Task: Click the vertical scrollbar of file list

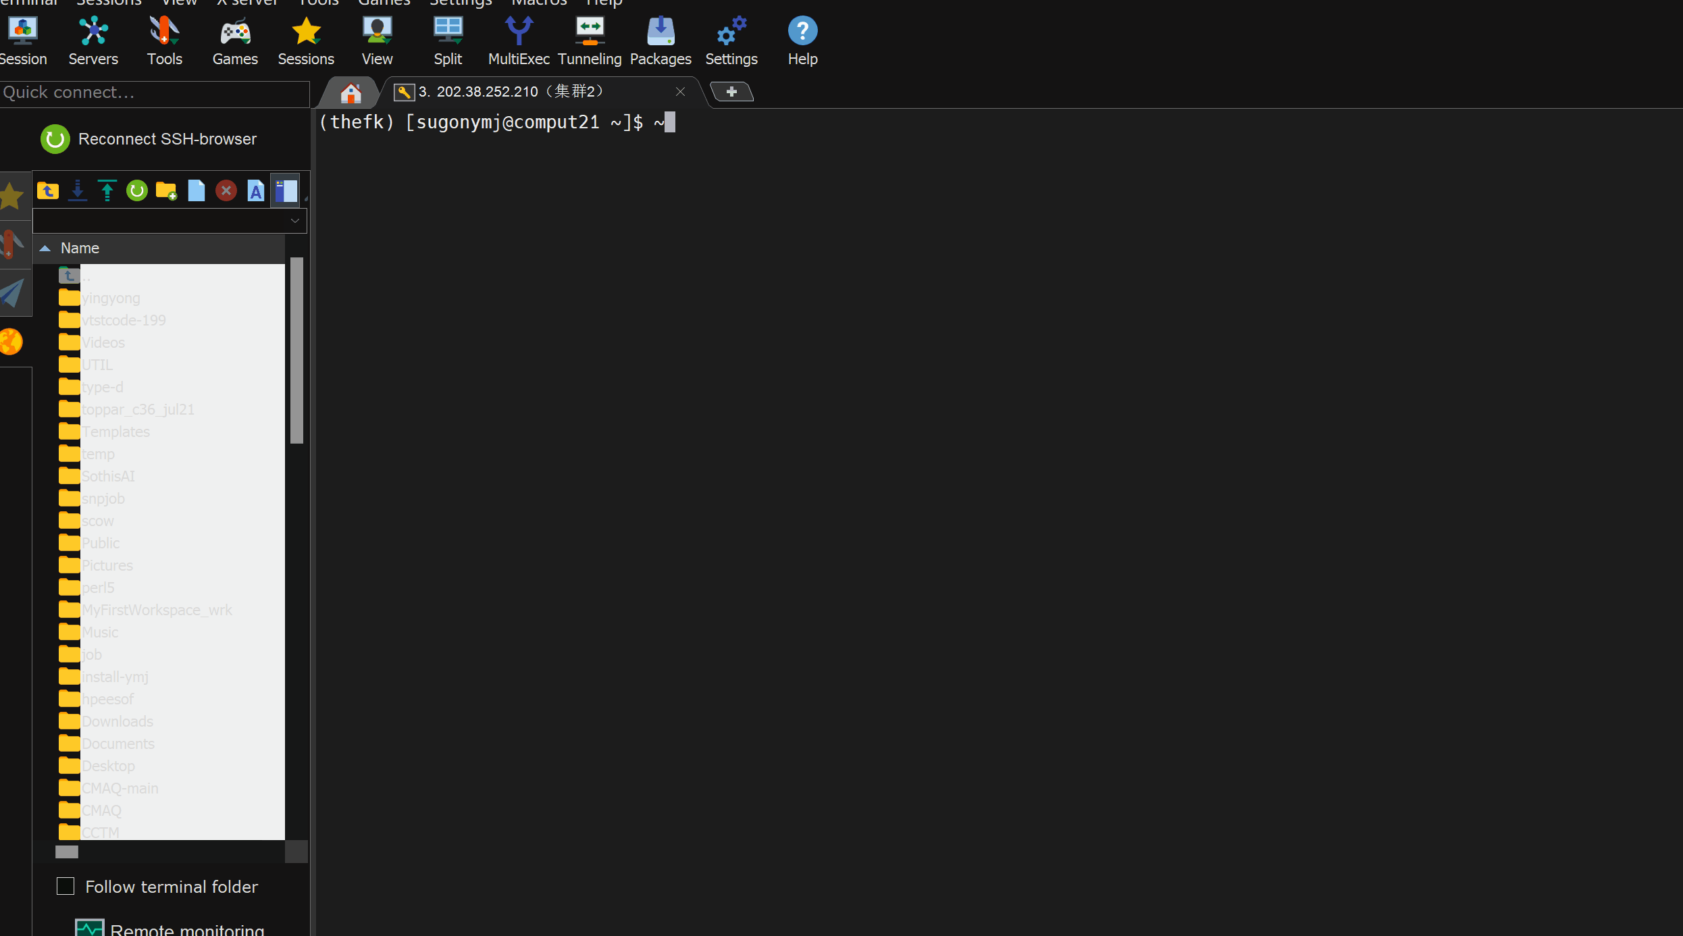Action: coord(296,350)
